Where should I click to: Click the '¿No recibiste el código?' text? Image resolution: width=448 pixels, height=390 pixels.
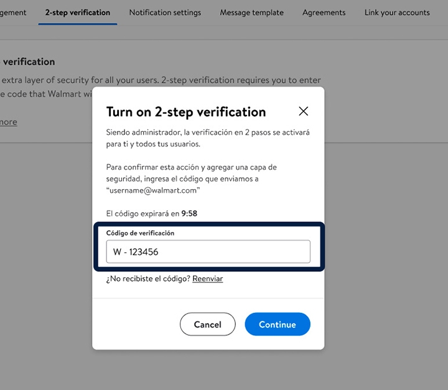coord(148,279)
